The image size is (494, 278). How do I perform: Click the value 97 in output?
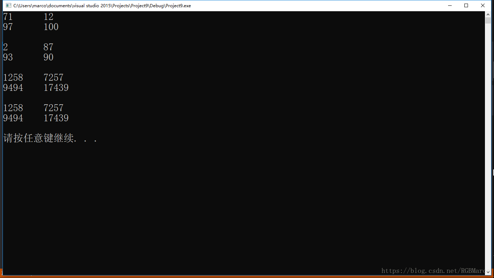point(8,27)
